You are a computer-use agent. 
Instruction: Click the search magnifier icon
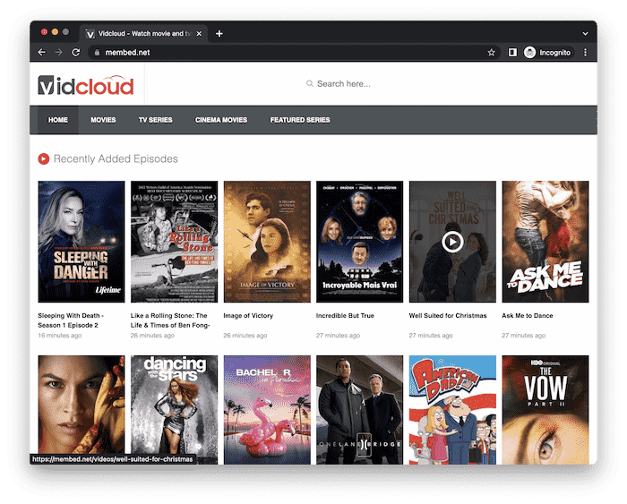point(310,83)
